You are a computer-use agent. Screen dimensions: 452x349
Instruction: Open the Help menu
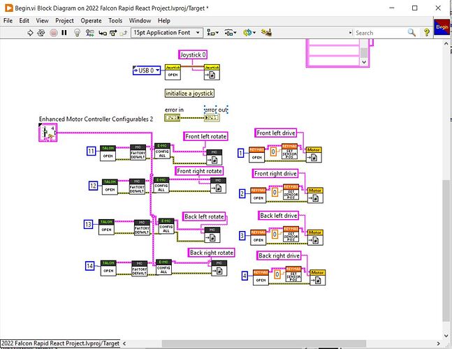(x=163, y=21)
